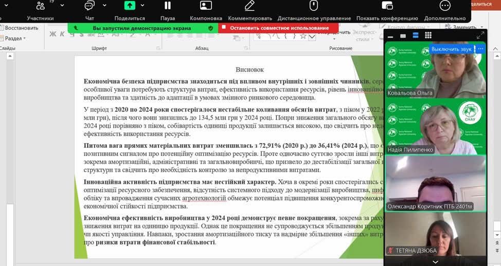Screen dimensions: 501x266
Task: Expand the video panel to full size
Action: point(480,35)
